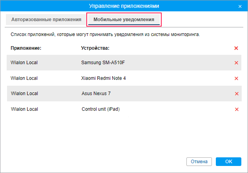The image size is (248, 173).
Task: Remove Asus Nexus 7 from the list
Action: click(x=236, y=94)
